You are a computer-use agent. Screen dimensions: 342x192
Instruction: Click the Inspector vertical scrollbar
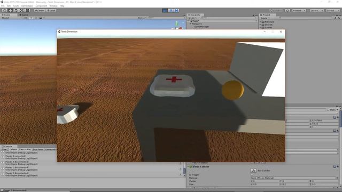[x=341, y=119]
